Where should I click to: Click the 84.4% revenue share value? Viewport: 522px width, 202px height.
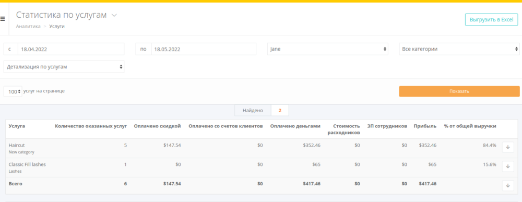(490, 146)
